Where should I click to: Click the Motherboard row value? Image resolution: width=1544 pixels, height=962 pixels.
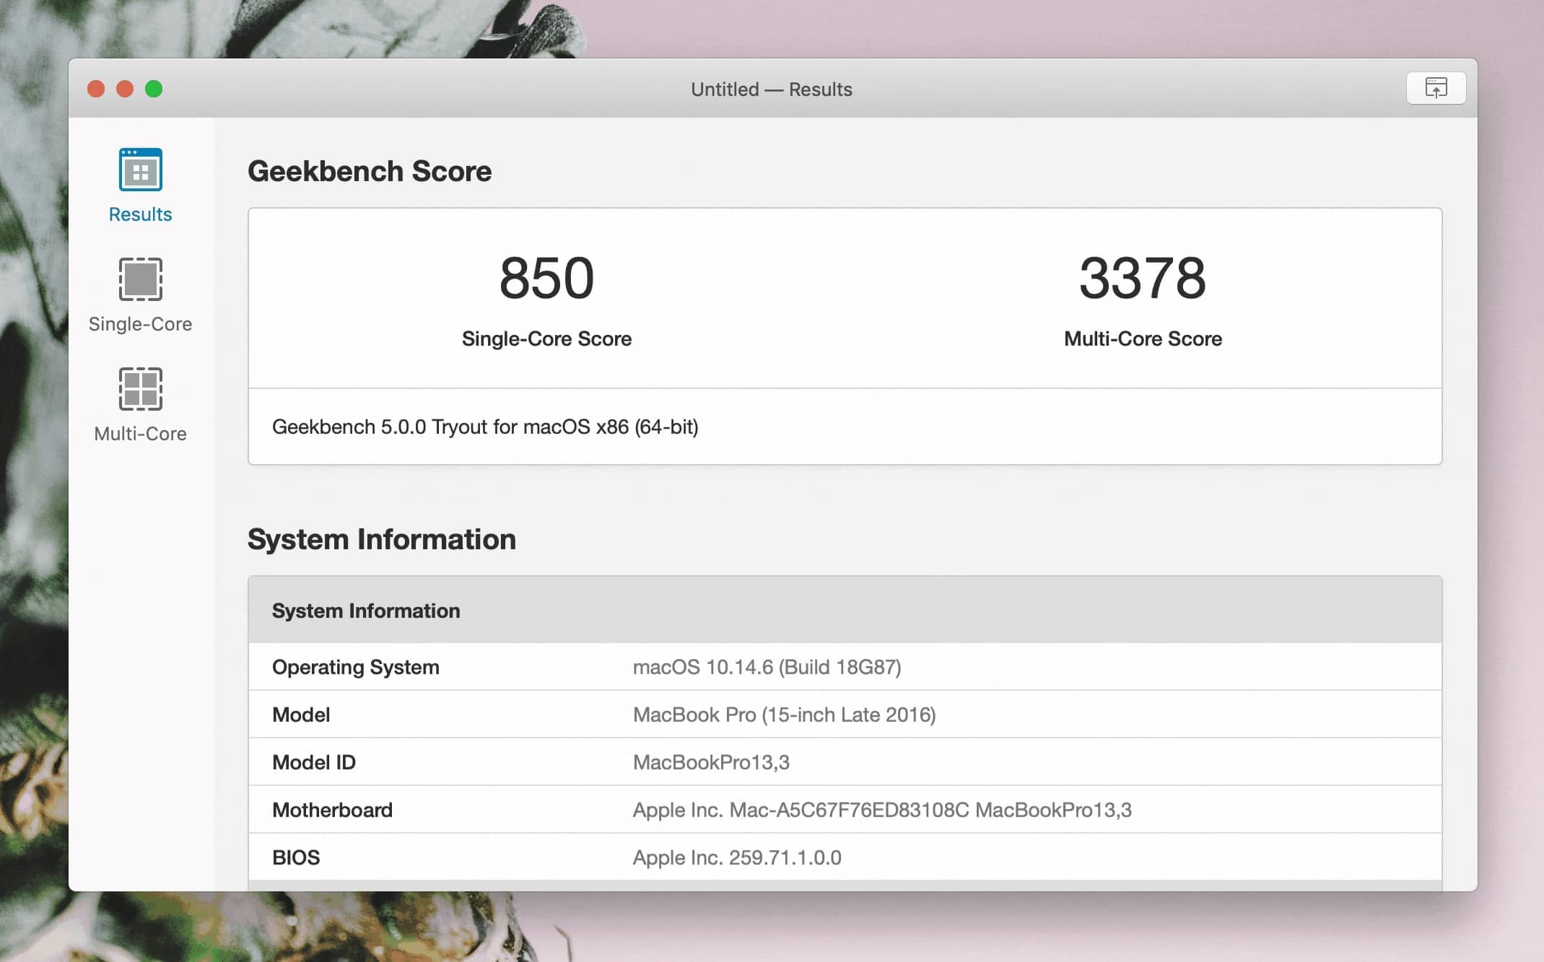[x=881, y=810]
